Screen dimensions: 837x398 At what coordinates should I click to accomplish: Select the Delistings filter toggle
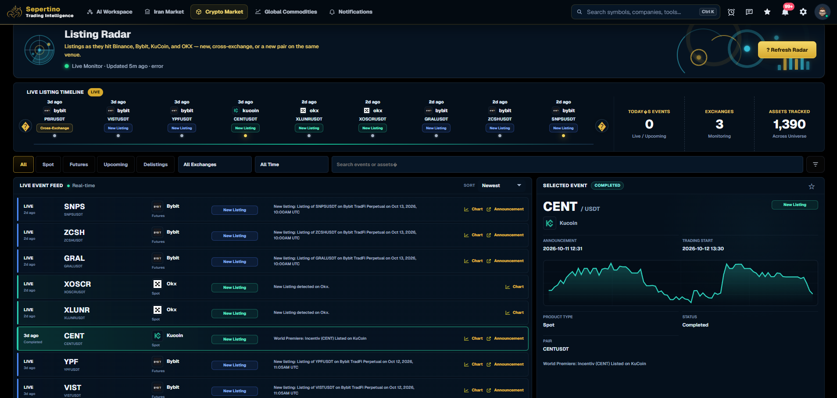156,164
